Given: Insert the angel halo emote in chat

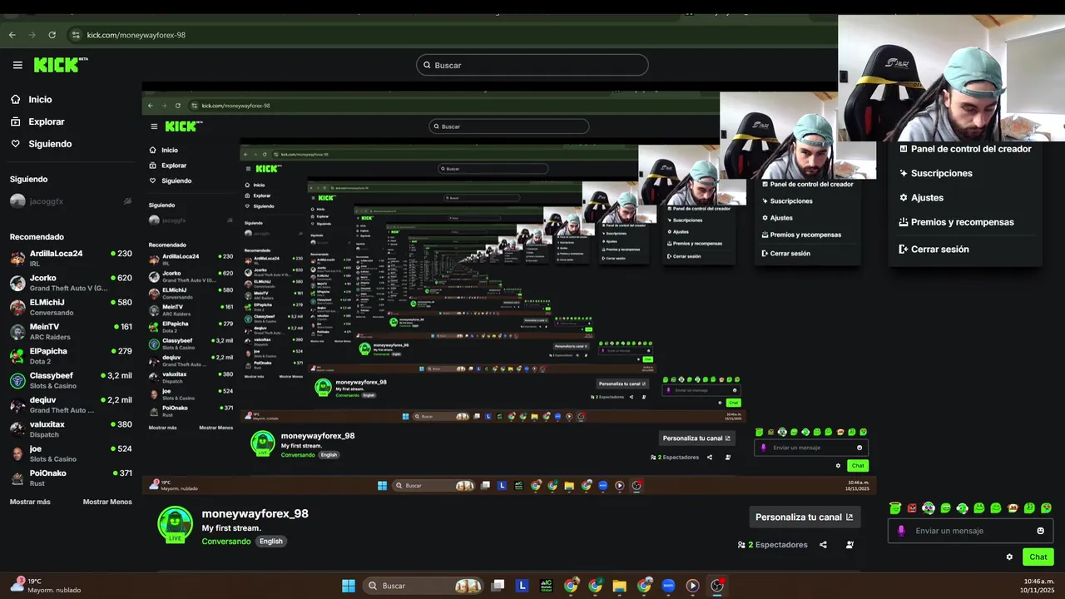Looking at the screenshot, I should coord(895,507).
